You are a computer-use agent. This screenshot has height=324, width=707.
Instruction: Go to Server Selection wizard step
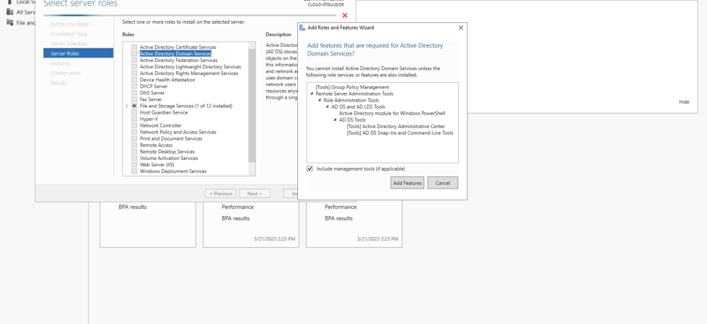(x=69, y=44)
